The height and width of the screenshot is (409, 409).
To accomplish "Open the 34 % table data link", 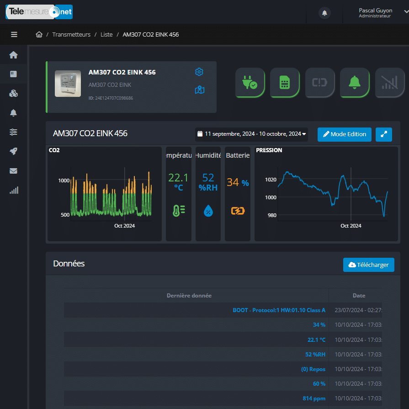I will pos(319,325).
